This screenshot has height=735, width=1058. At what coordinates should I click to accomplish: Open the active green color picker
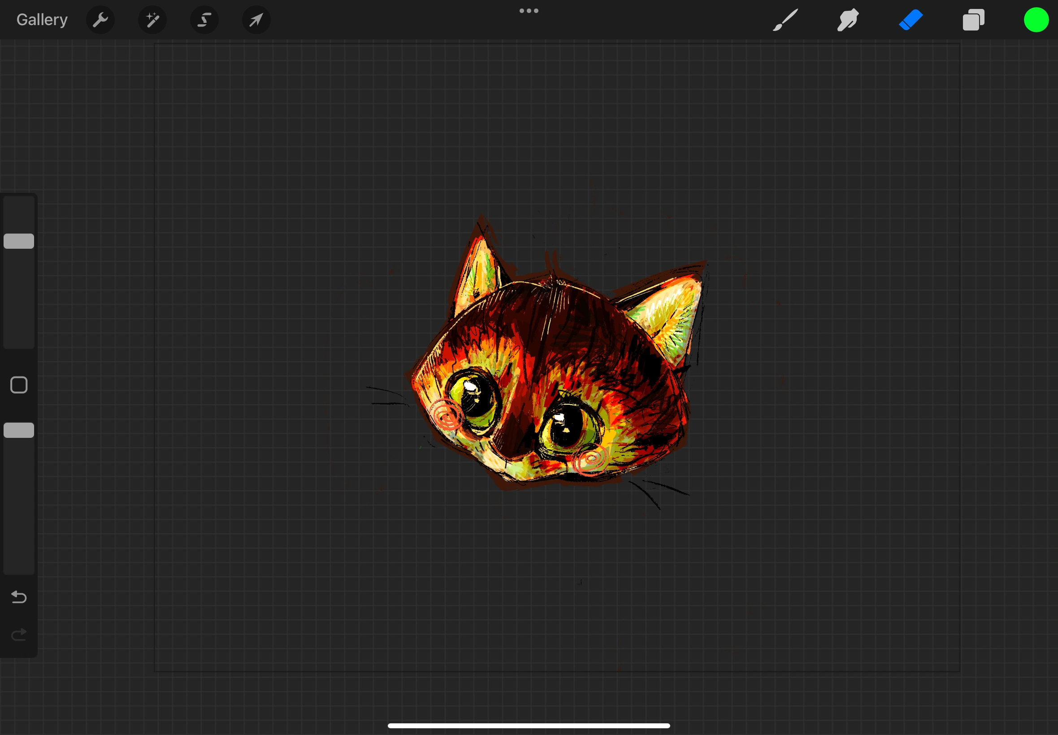pyautogui.click(x=1036, y=19)
